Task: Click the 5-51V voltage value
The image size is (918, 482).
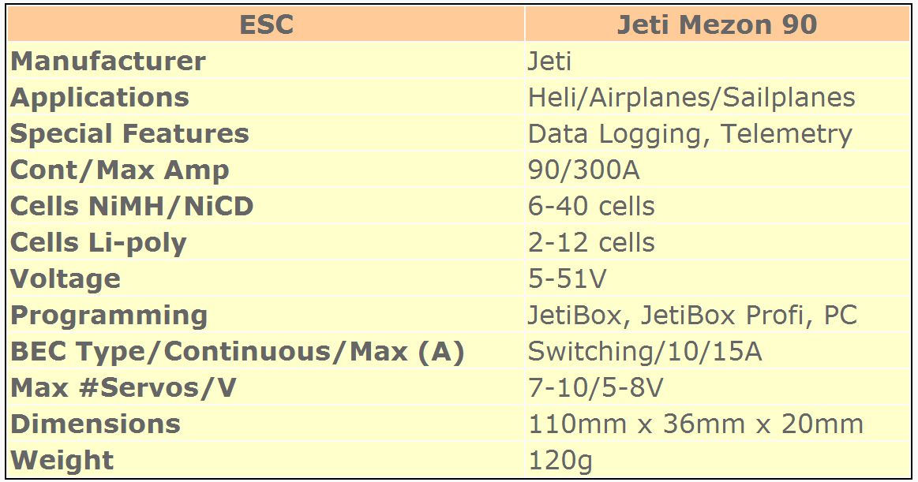Action: coord(568,279)
